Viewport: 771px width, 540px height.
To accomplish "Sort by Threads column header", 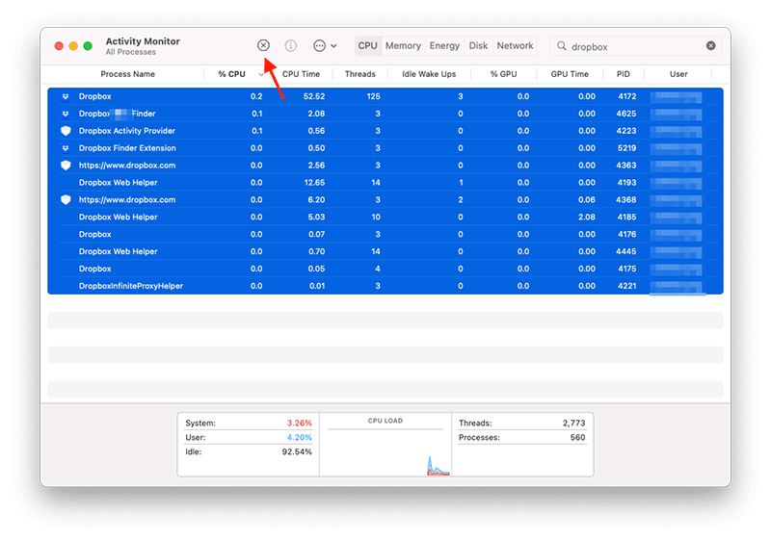I will pyautogui.click(x=359, y=74).
